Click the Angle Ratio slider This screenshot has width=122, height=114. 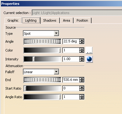[42, 97]
